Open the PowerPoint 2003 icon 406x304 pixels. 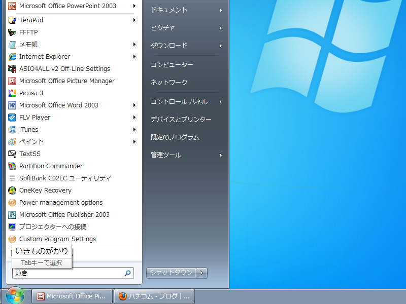point(12,6)
